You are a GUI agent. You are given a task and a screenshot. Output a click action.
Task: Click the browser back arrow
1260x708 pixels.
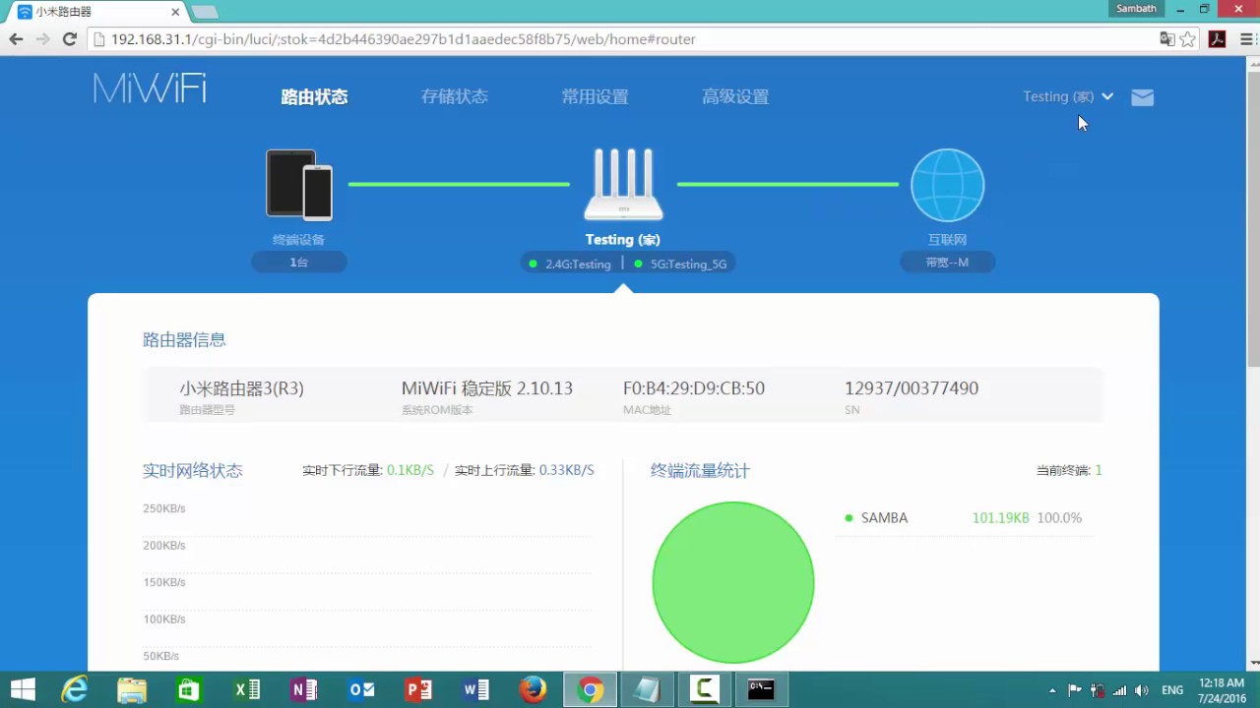pyautogui.click(x=16, y=39)
